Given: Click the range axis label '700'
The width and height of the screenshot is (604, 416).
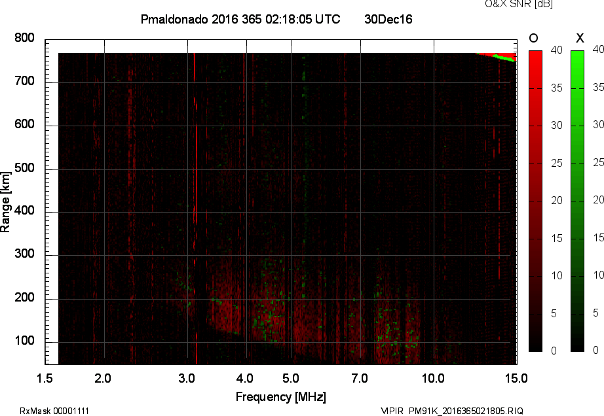Looking at the screenshot, I should click(25, 81).
